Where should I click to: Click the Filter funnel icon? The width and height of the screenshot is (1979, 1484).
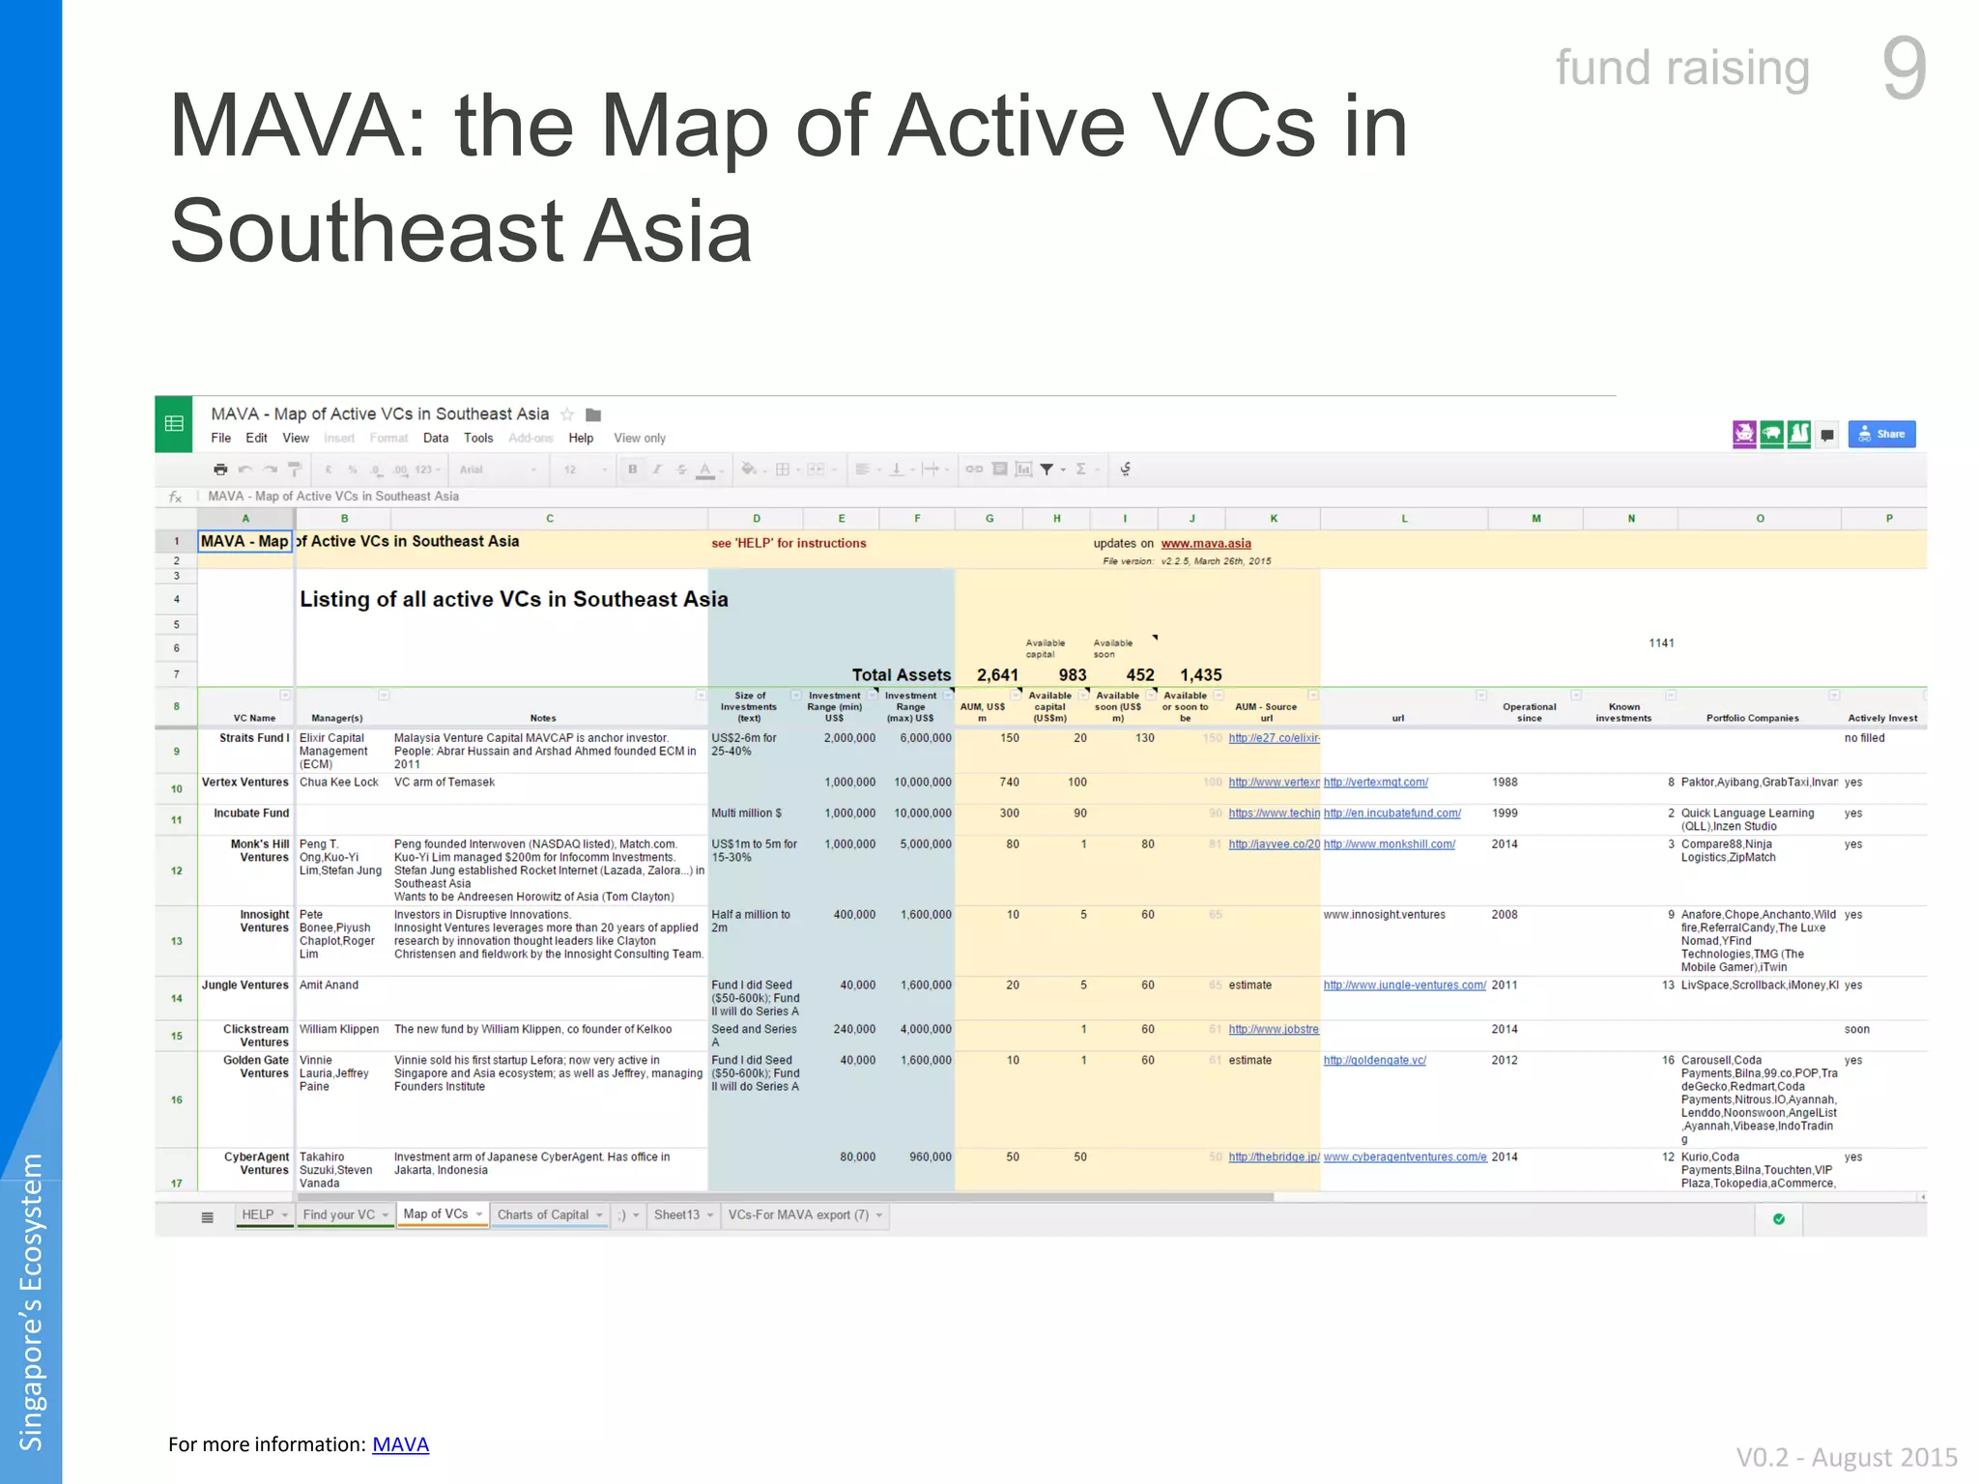[x=1047, y=470]
